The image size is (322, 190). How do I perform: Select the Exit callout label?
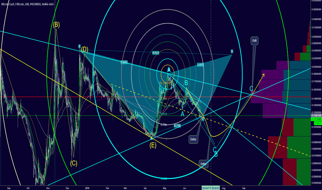pos(254,40)
